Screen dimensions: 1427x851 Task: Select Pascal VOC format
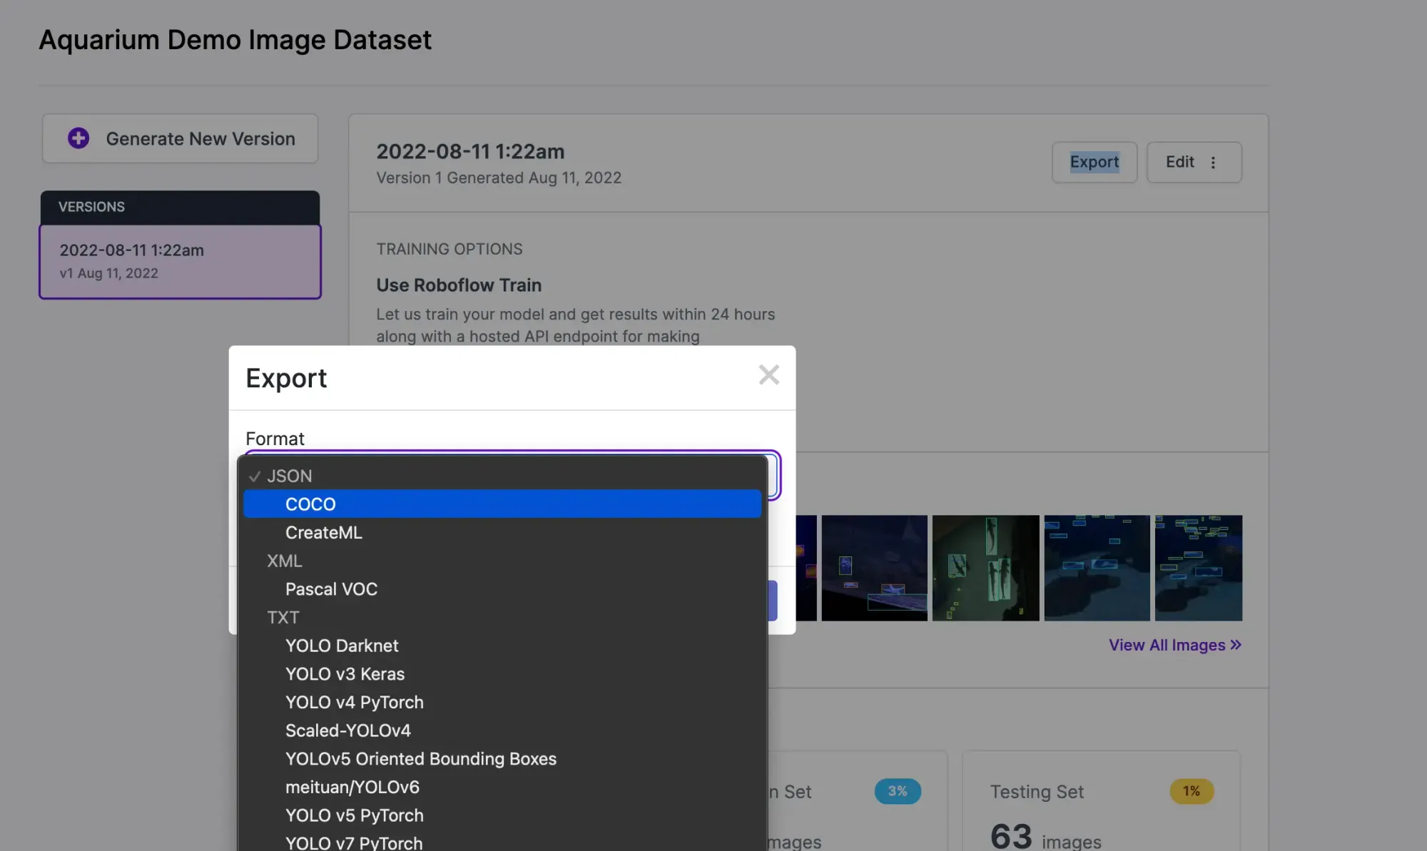click(x=331, y=589)
